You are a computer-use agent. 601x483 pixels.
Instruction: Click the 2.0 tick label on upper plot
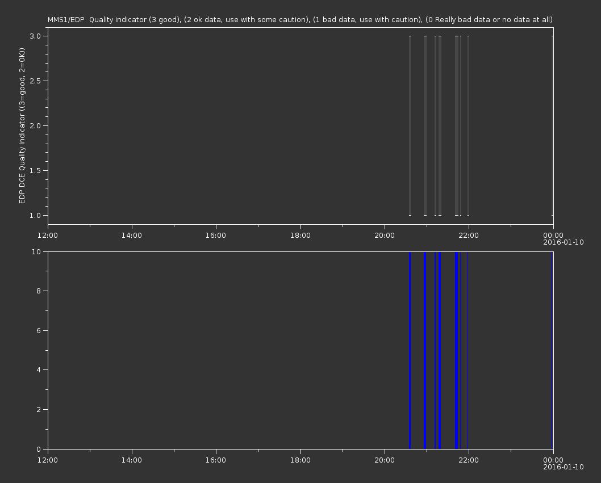coord(35,125)
